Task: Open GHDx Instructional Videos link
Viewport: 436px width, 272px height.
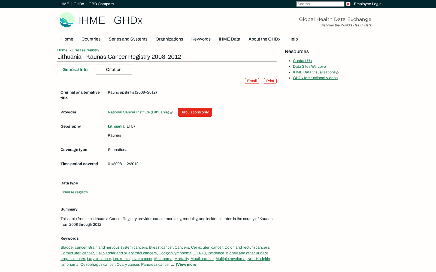Action: [x=315, y=78]
